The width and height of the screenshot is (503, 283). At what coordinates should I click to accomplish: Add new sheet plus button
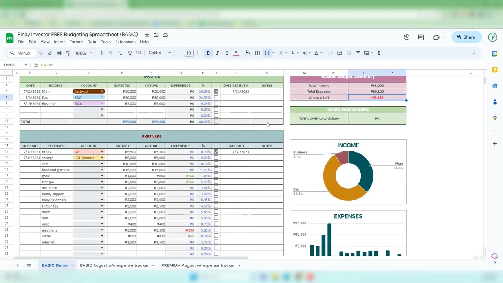(x=18, y=265)
